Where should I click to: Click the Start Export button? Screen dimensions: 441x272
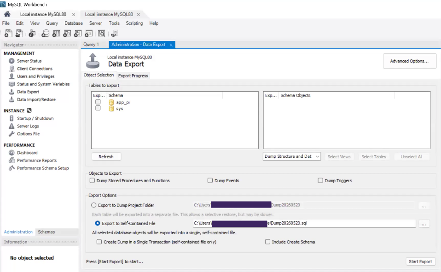point(420,261)
